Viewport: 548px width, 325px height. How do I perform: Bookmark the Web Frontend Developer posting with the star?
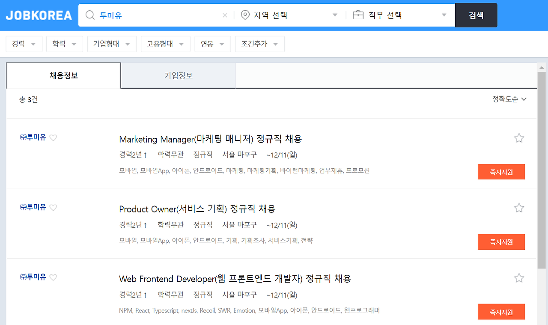point(519,278)
